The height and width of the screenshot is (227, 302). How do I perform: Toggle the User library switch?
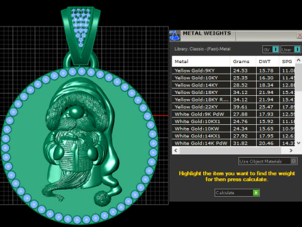coord(291,49)
